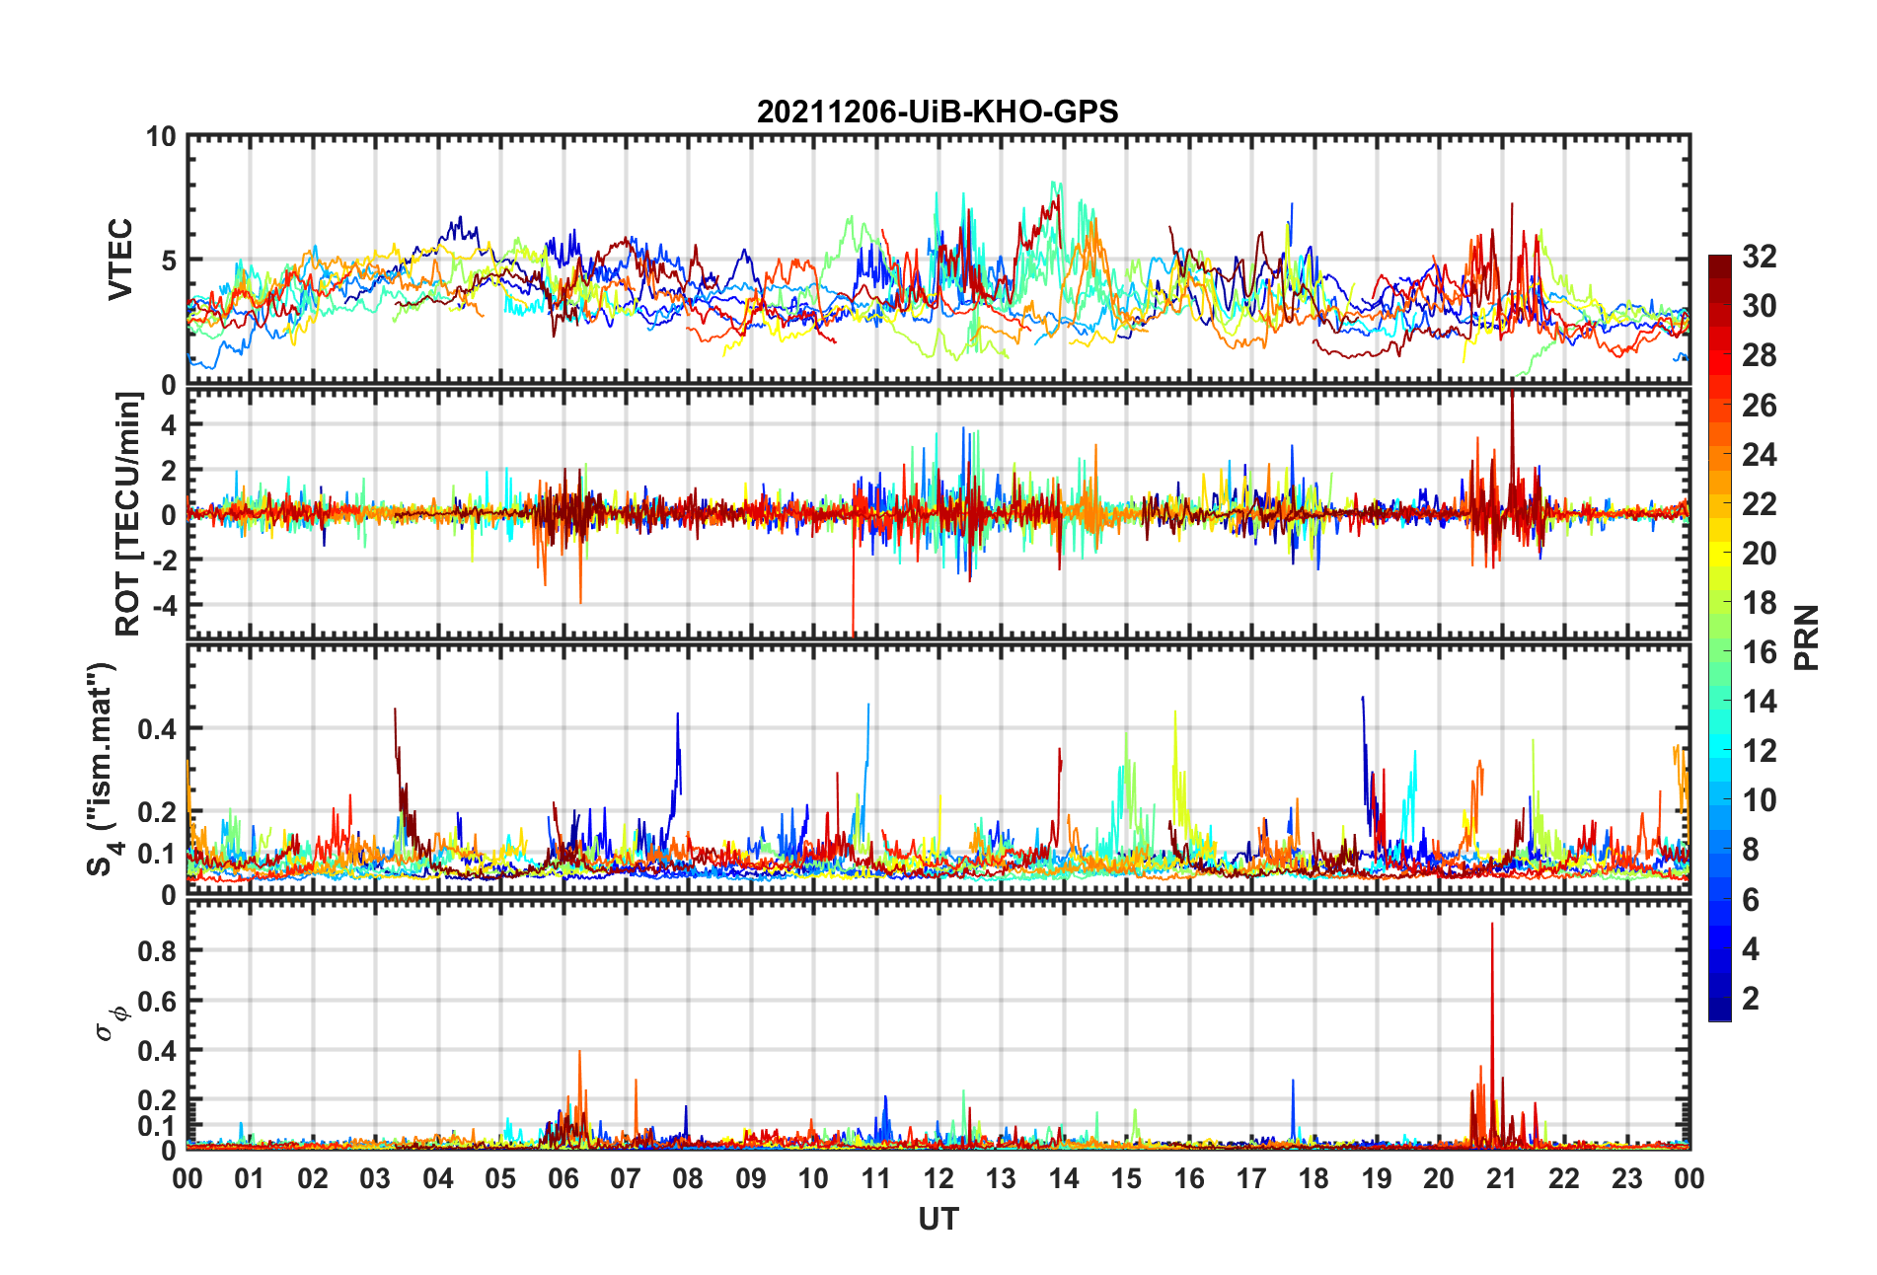
Task: Click colorbar tick label 32
Action: click(x=1760, y=257)
